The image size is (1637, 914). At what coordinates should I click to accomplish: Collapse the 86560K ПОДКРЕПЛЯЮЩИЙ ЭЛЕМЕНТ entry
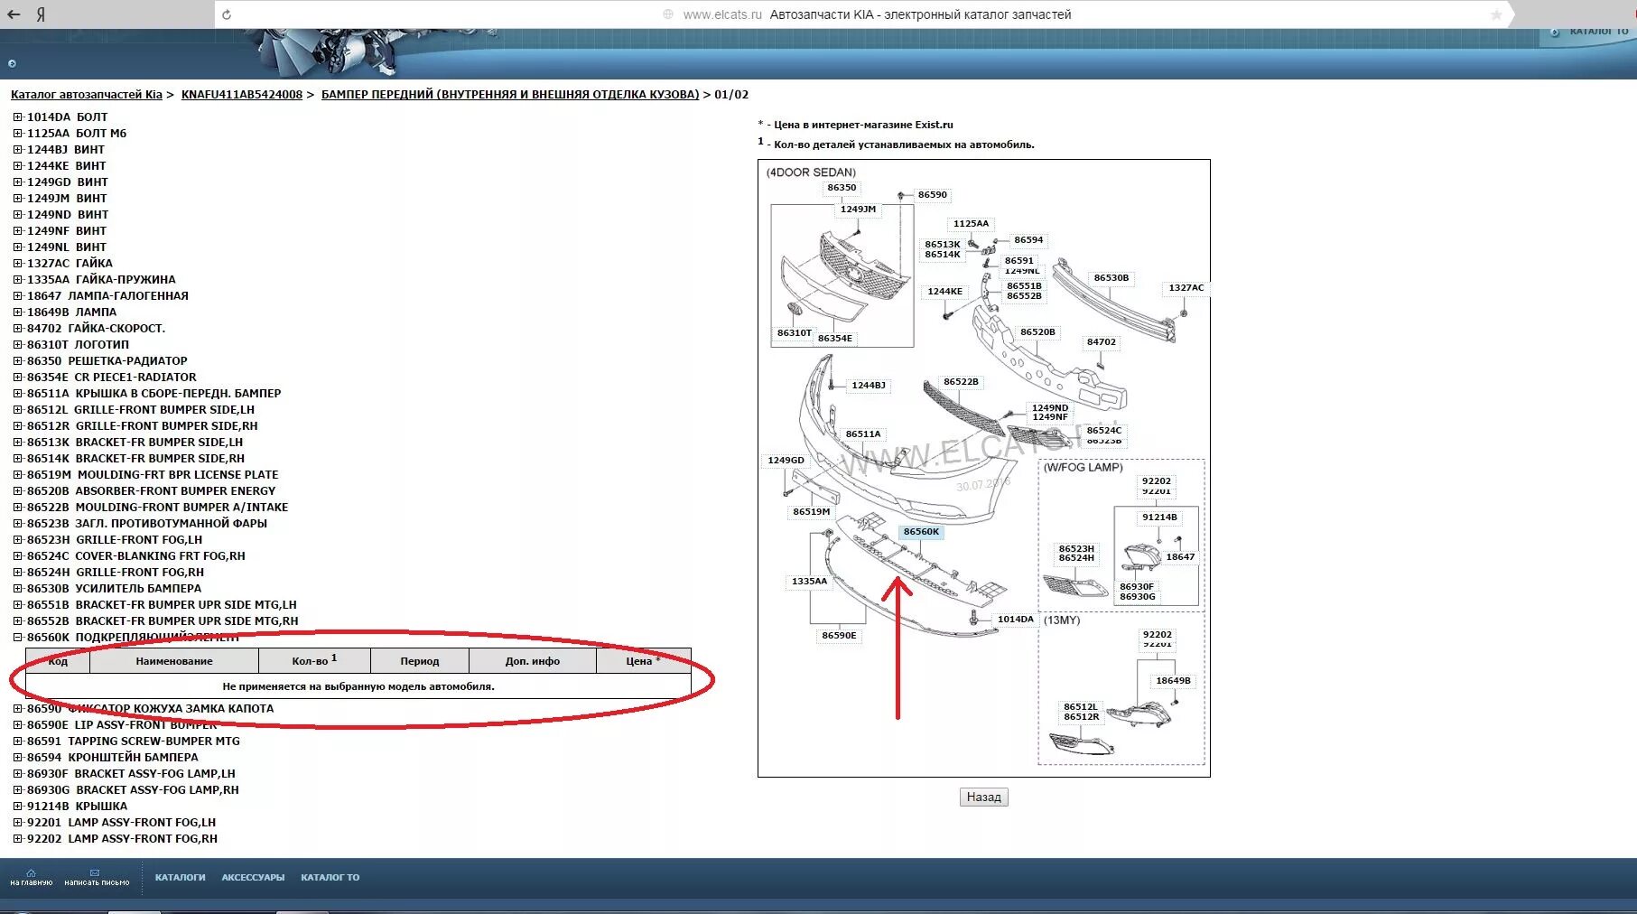[x=17, y=638]
